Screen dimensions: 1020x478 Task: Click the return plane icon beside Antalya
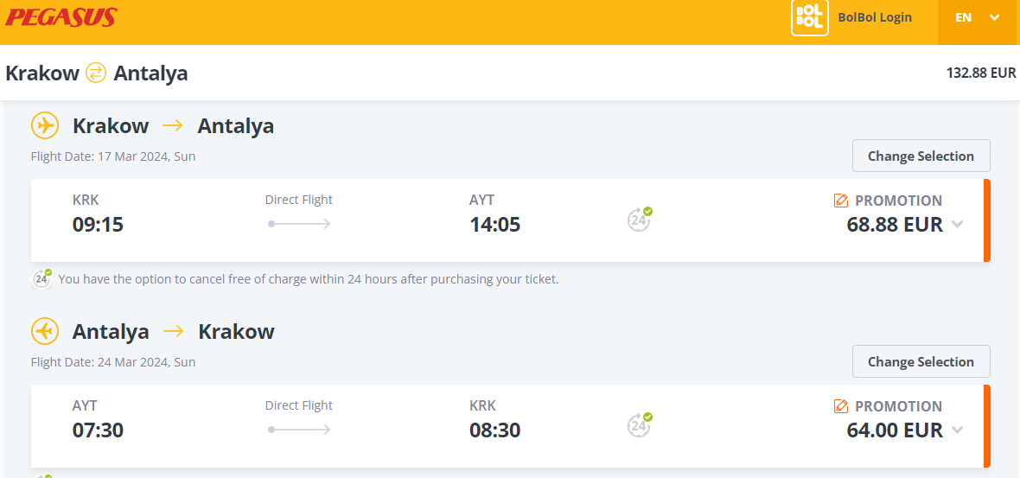pyautogui.click(x=45, y=332)
